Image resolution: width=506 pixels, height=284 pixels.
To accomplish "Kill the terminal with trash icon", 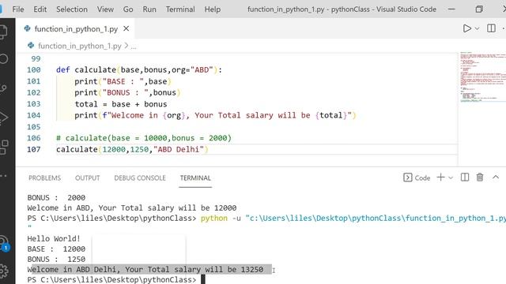I will [480, 177].
